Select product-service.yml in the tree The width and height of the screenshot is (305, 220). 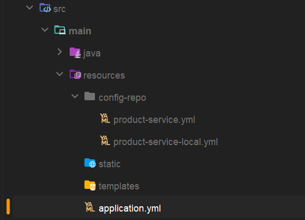(154, 120)
